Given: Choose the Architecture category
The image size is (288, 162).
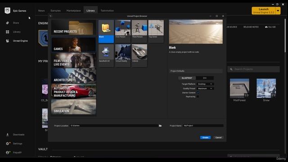Looking at the screenshot, I should coord(73,76).
